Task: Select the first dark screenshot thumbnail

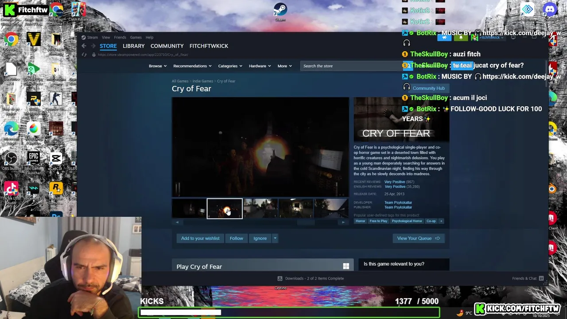Action: click(x=189, y=208)
